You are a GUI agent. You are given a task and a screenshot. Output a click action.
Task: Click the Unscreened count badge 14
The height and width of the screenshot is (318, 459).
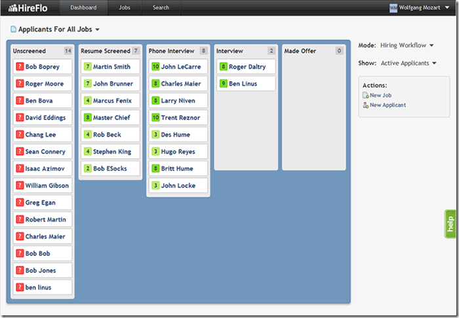(x=68, y=51)
